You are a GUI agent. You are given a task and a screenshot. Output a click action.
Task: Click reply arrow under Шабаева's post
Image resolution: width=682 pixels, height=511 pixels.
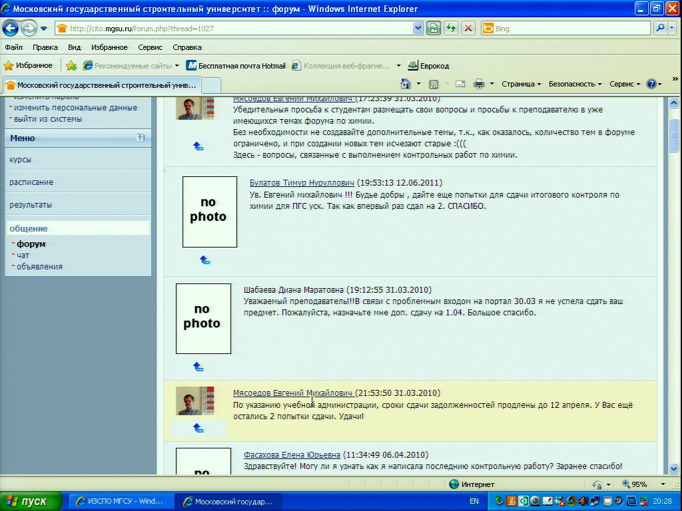[198, 367]
